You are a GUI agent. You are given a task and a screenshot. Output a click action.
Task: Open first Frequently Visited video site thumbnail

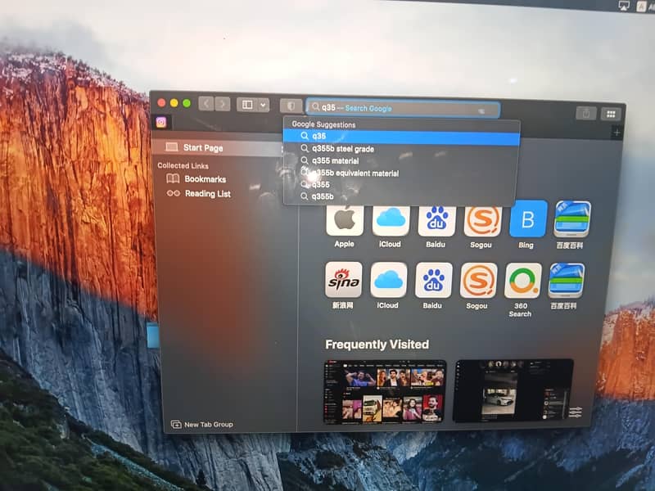pos(386,392)
